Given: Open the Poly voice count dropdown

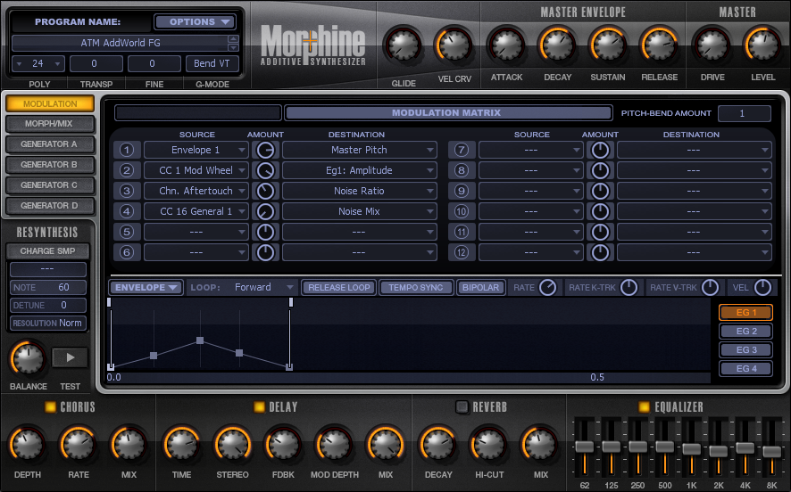Looking at the screenshot, I should [38, 64].
